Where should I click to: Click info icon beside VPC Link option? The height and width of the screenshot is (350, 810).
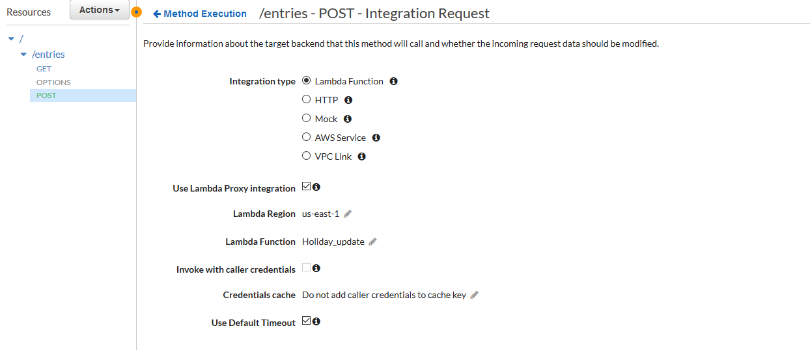point(362,156)
